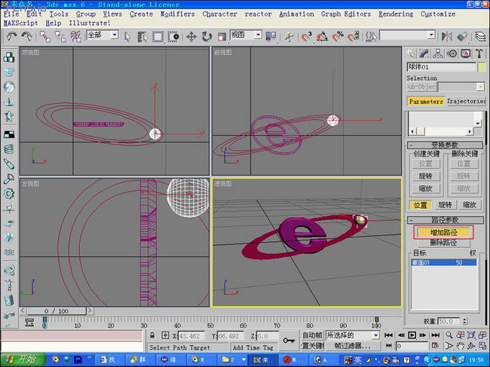The image size is (490, 367).
Task: Open the Select by Name list
Action: [142, 37]
